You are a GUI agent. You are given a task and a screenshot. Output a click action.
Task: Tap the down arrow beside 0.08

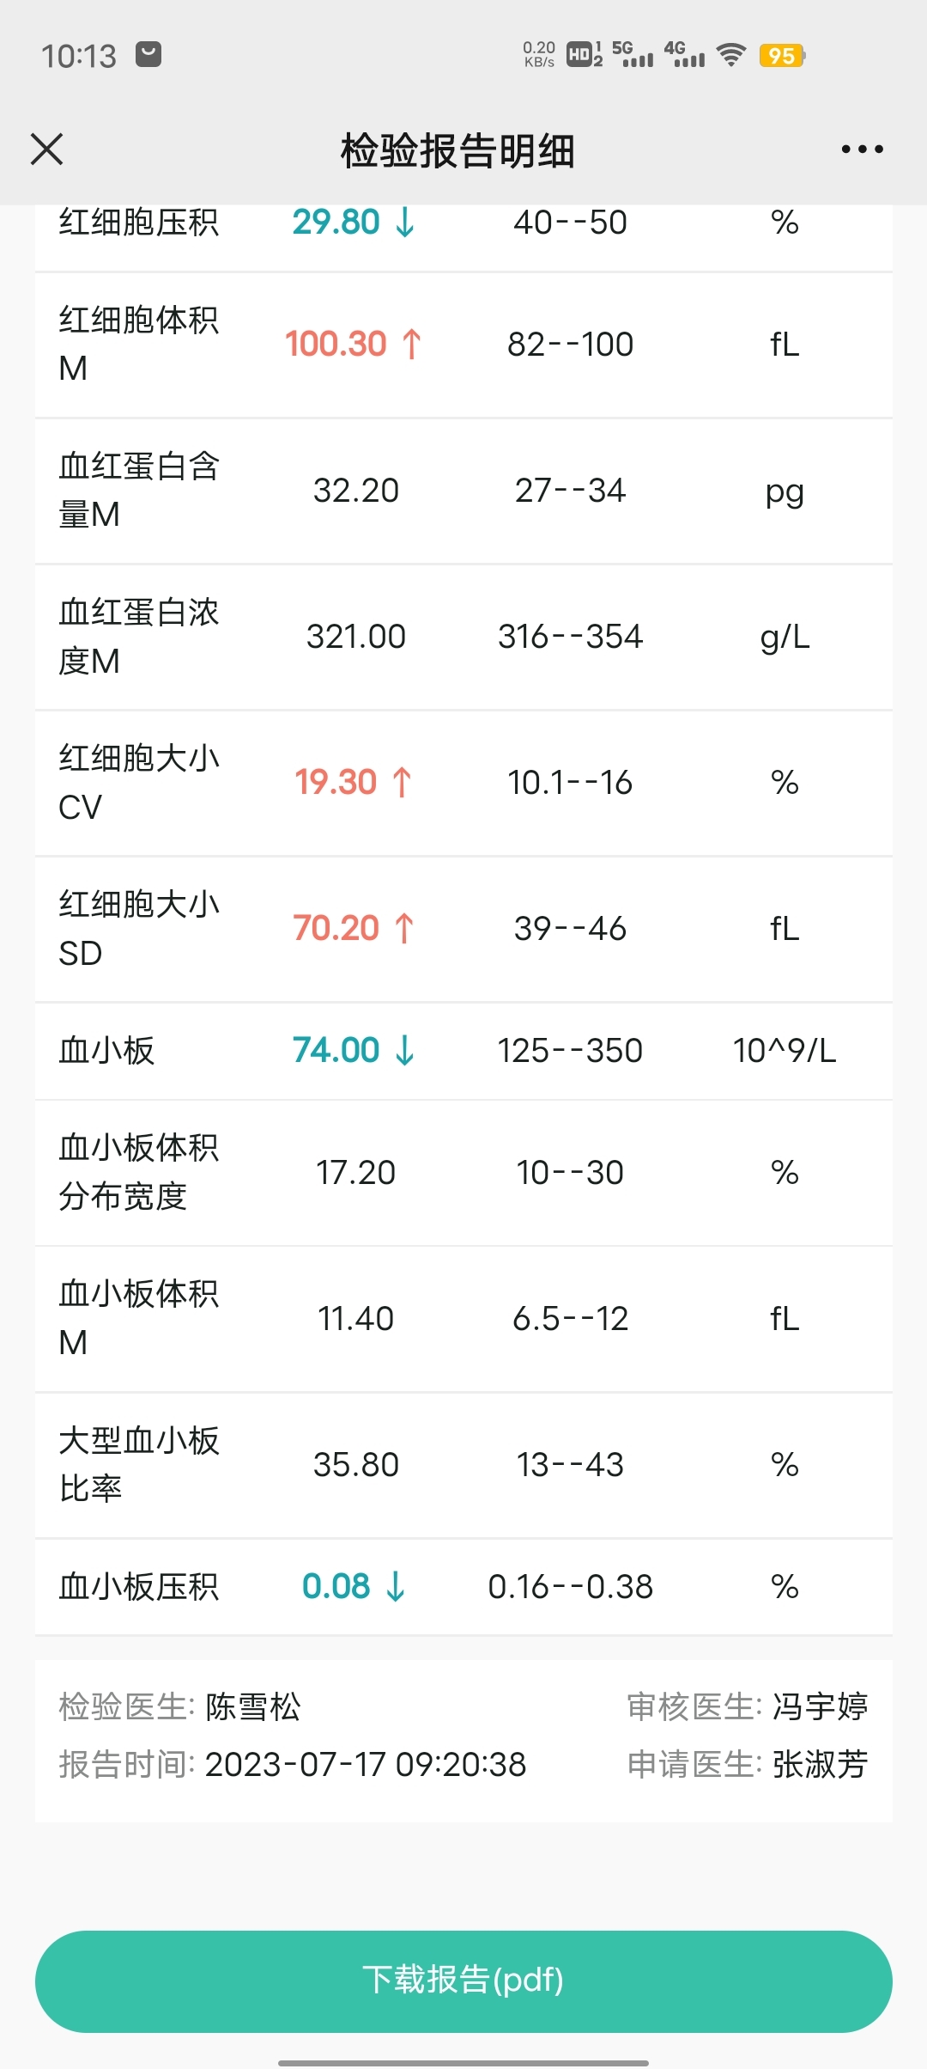pyautogui.click(x=396, y=1586)
